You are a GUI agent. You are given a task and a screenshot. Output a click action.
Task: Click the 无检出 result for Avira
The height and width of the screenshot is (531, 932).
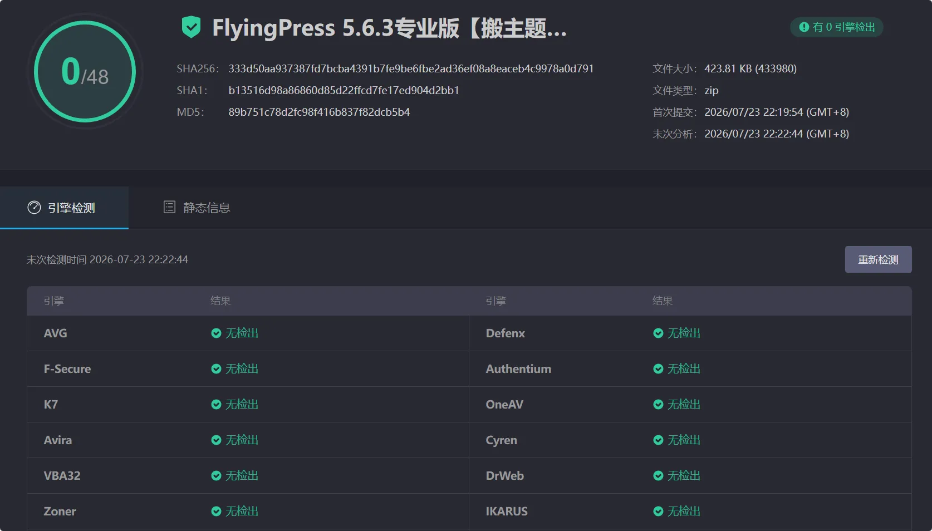pyautogui.click(x=242, y=440)
